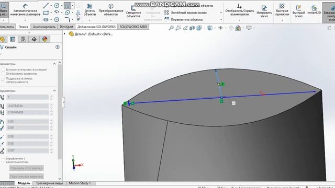Viewport: 335px width, 188px height.
Task: Switch to Эскиз tab
Action: [23, 27]
